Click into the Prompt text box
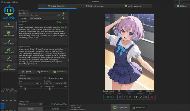Screen dimensions: 190x111 click(43, 36)
